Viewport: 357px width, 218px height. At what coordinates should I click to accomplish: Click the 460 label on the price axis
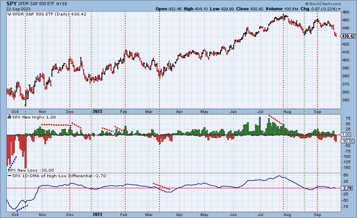click(346, 12)
